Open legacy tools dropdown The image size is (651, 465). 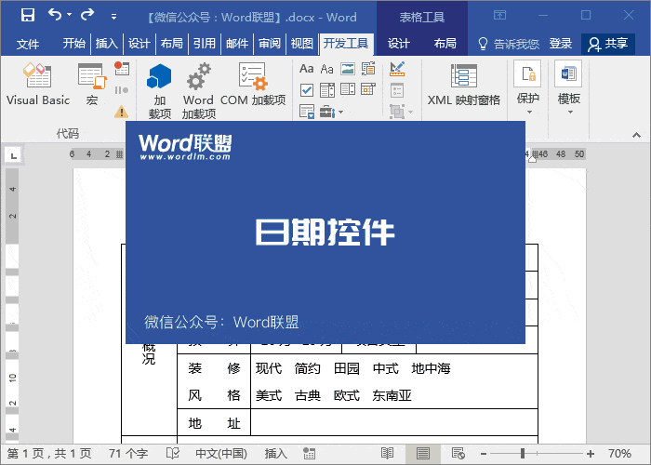point(331,112)
